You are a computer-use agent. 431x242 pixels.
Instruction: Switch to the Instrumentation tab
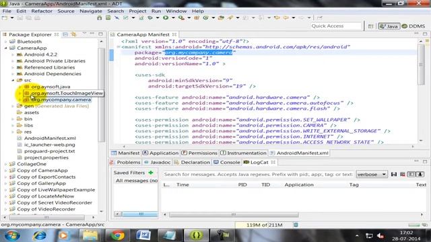click(x=244, y=153)
